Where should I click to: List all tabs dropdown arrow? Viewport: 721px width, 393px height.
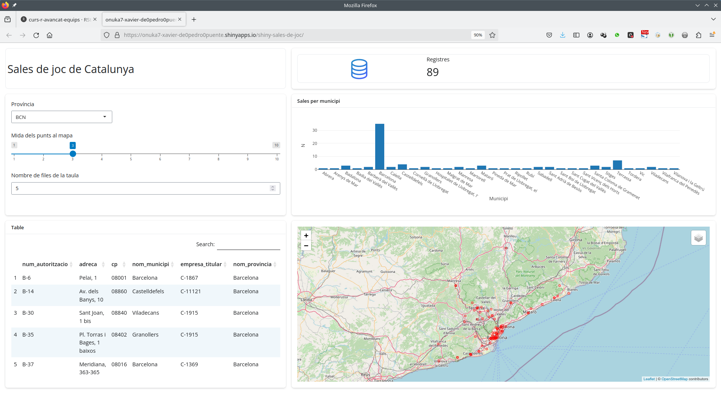pos(713,19)
